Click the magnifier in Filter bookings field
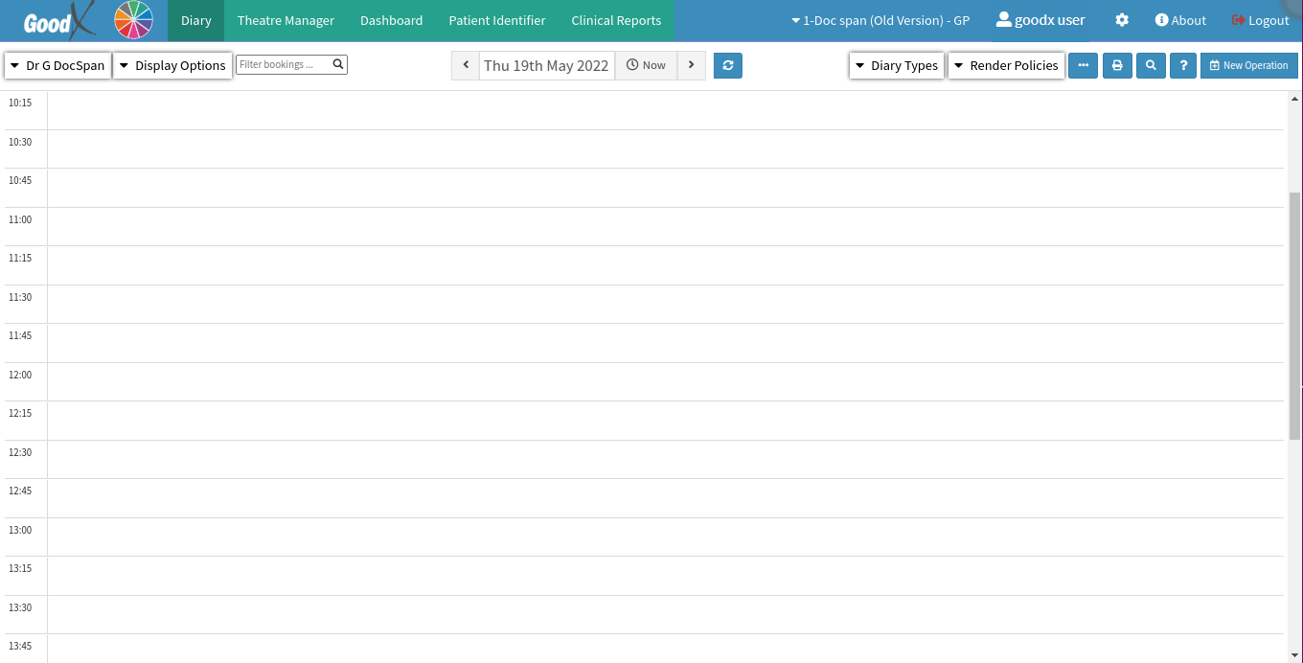Viewport: 1303px width, 663px height. tap(338, 64)
